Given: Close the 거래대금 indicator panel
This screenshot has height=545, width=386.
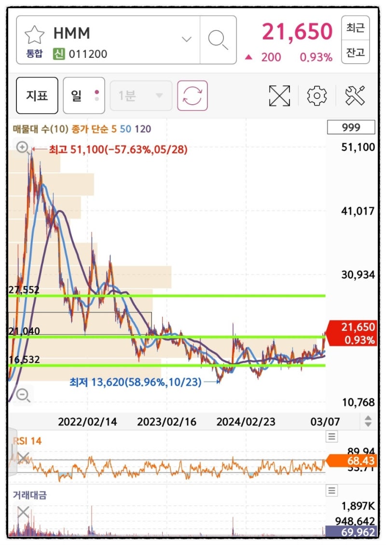Looking at the screenshot, I should pyautogui.click(x=23, y=512).
